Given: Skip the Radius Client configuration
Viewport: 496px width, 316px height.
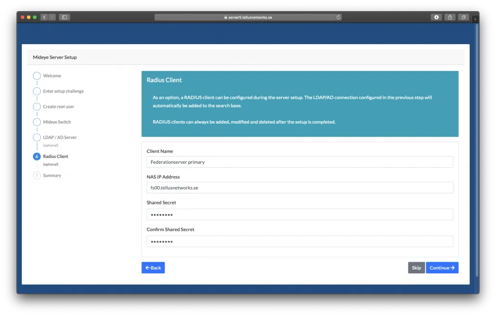Looking at the screenshot, I should point(416,268).
